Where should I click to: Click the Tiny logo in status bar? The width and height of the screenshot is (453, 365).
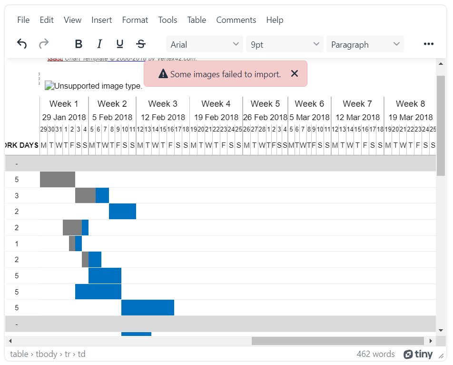click(418, 354)
